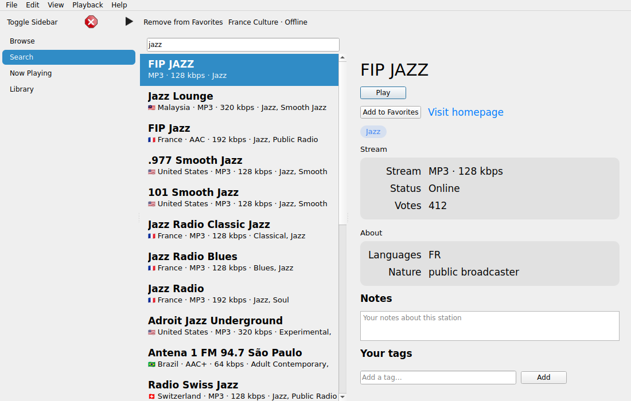631x401 pixels.
Task: Click the Languages value FR
Action: point(435,255)
